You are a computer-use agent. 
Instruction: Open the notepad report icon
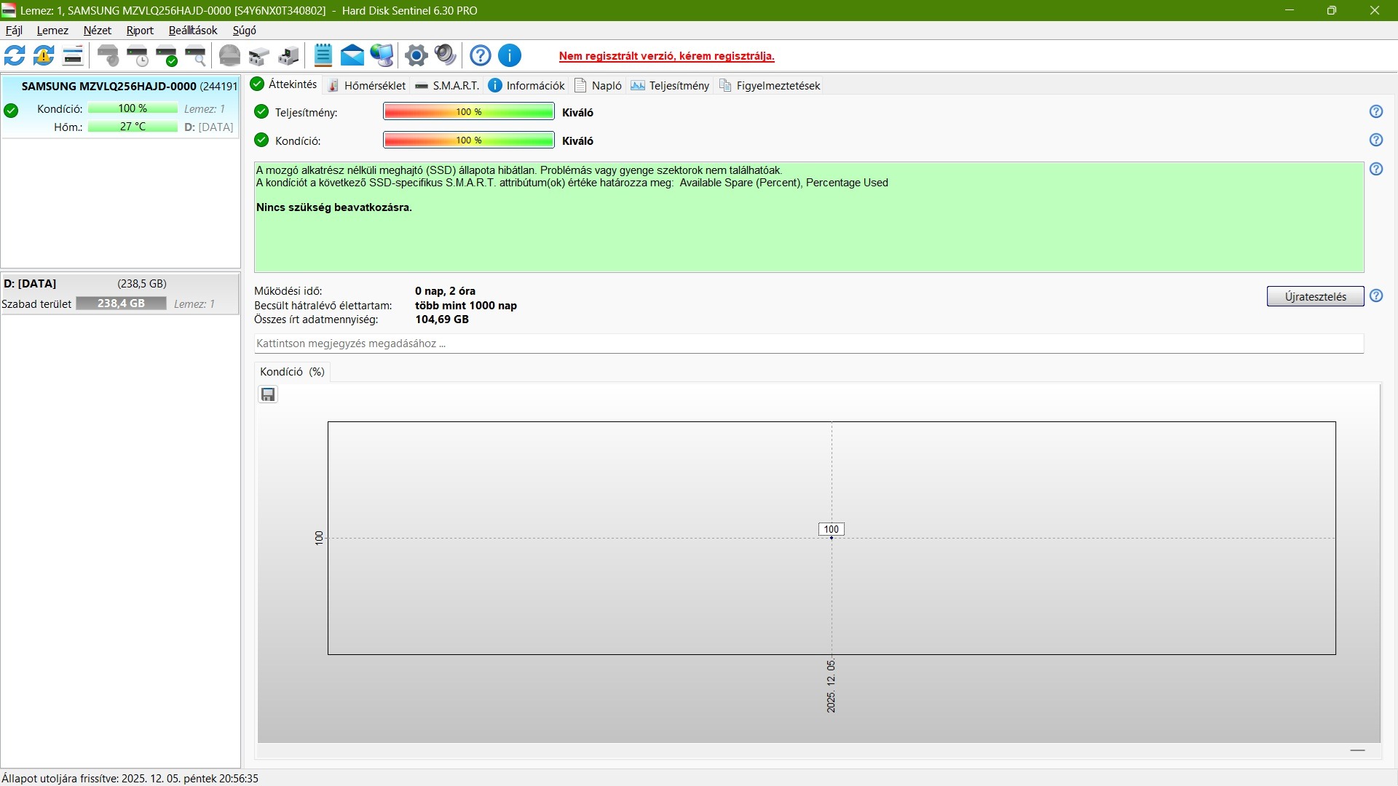click(x=323, y=55)
